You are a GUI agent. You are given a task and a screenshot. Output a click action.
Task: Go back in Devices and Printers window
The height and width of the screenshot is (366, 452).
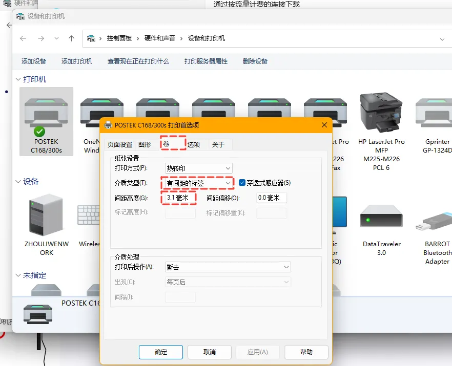coord(23,38)
